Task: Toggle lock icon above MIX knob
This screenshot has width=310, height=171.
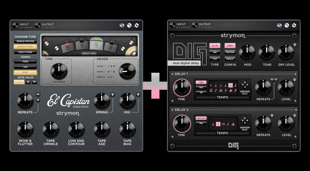Action: 138,95
